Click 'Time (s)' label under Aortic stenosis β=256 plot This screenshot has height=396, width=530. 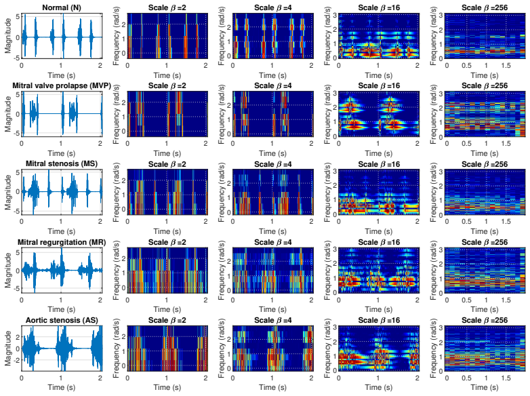[x=485, y=388]
